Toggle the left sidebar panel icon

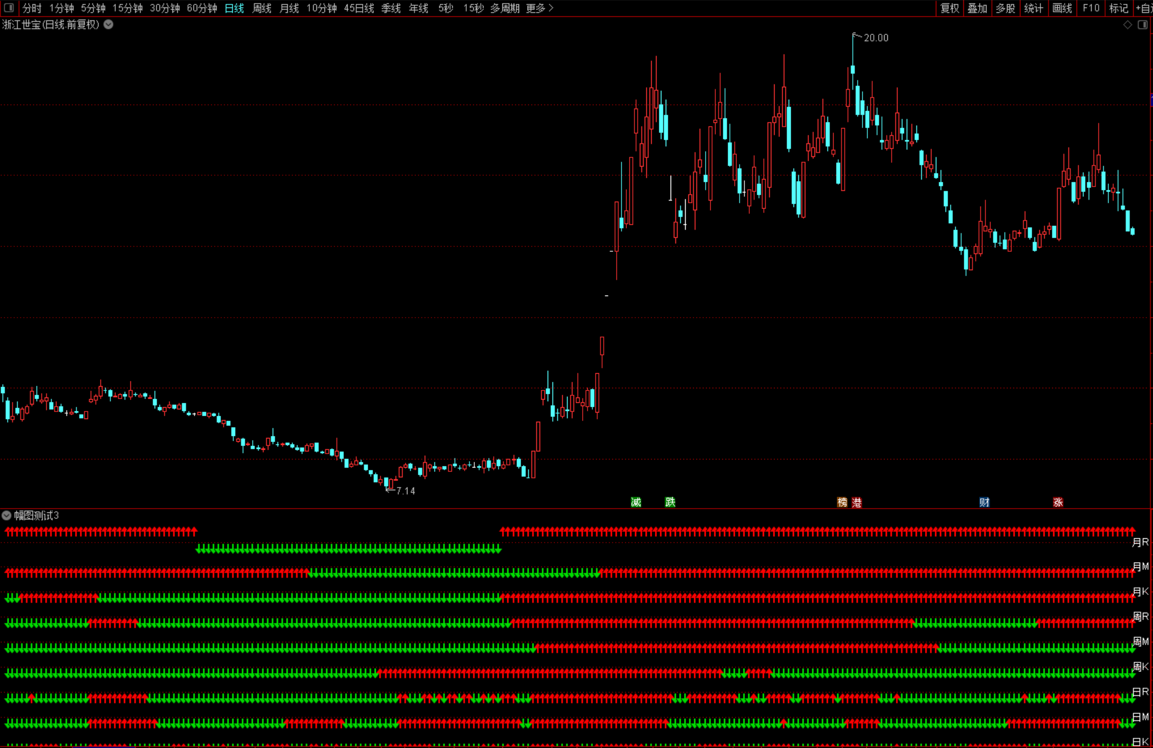(9, 8)
